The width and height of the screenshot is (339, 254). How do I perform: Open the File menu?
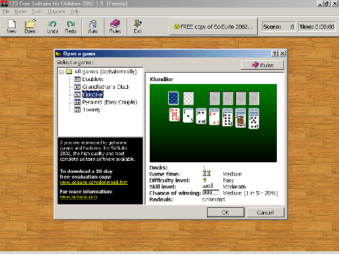click(6, 11)
